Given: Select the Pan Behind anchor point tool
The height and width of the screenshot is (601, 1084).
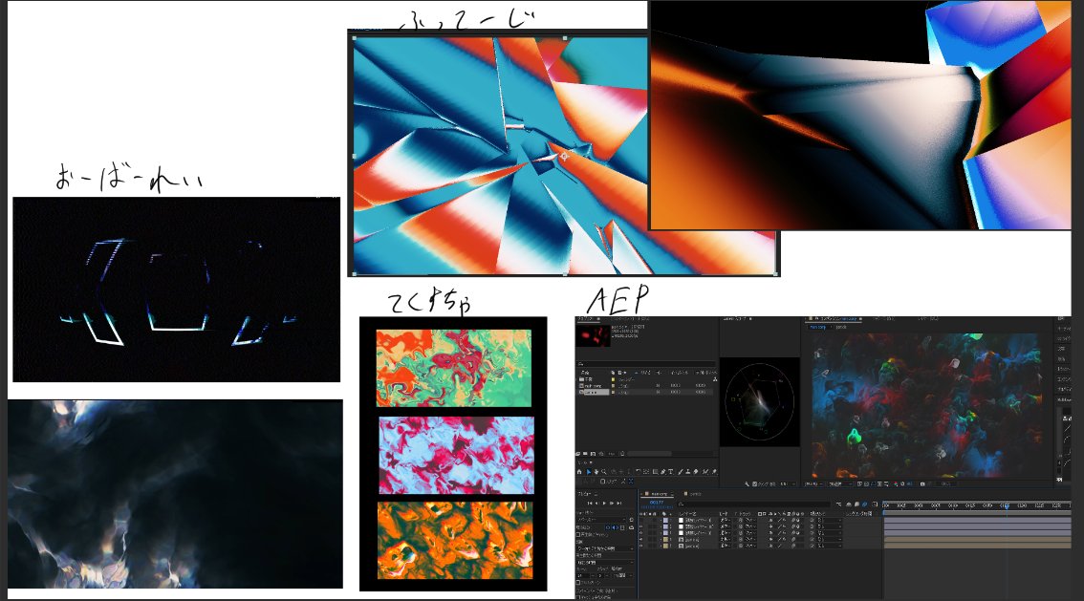Looking at the screenshot, I should tap(646, 471).
